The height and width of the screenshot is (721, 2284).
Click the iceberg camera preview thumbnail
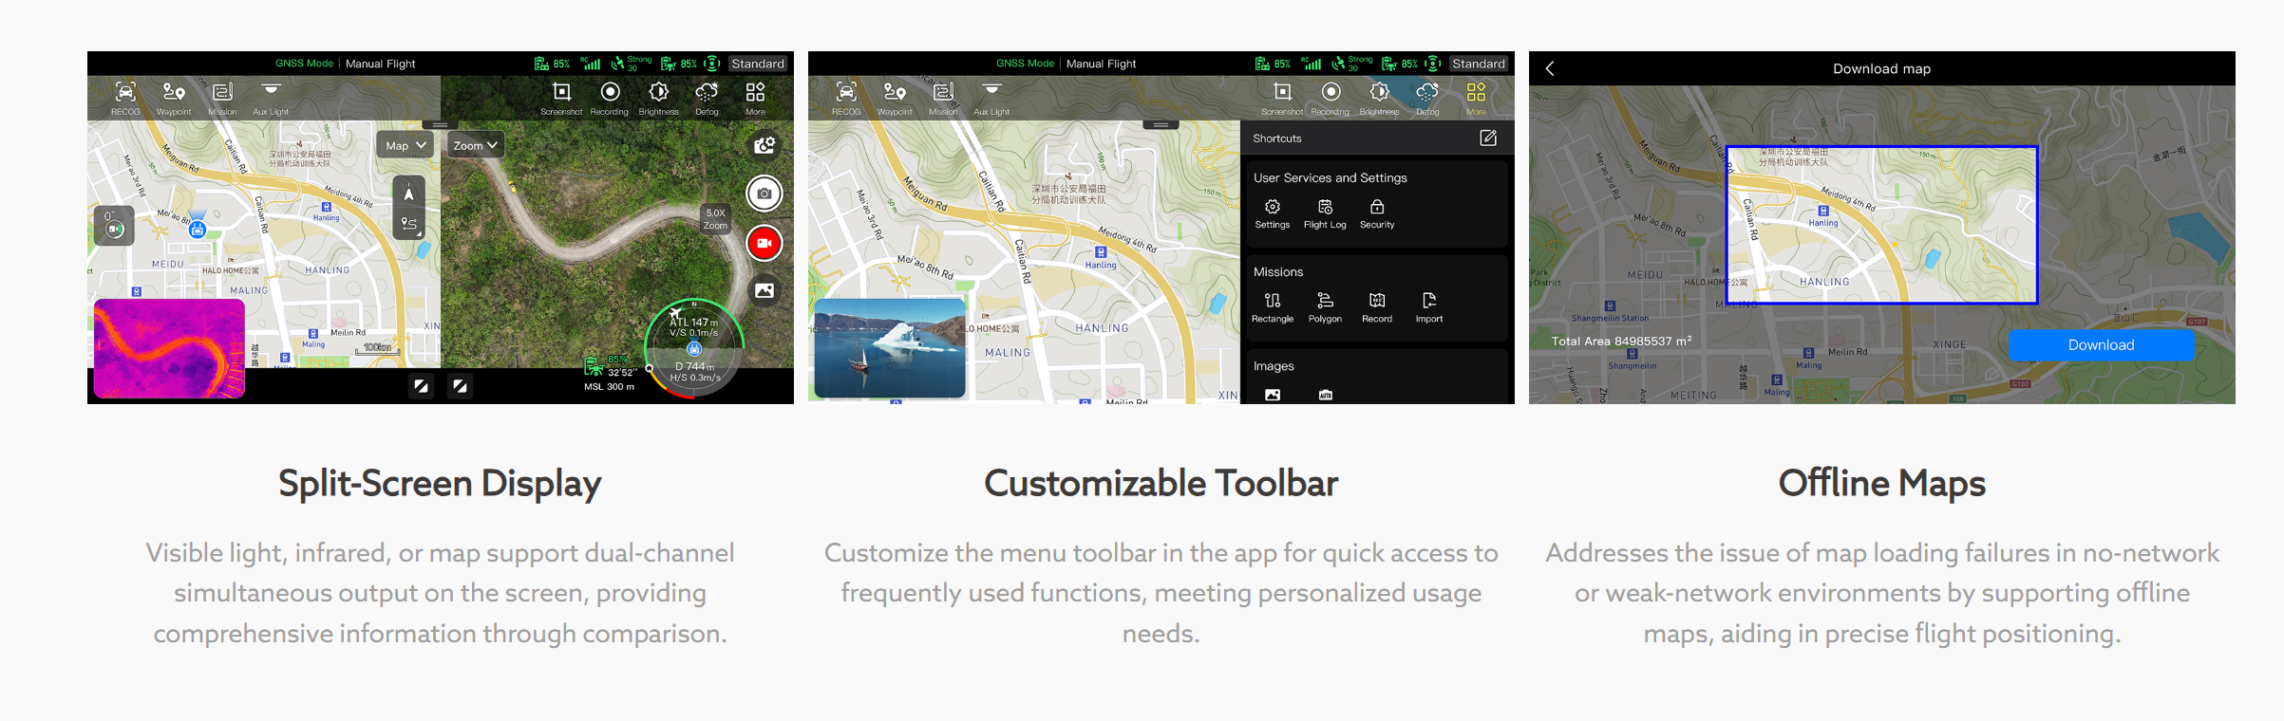[x=890, y=348]
